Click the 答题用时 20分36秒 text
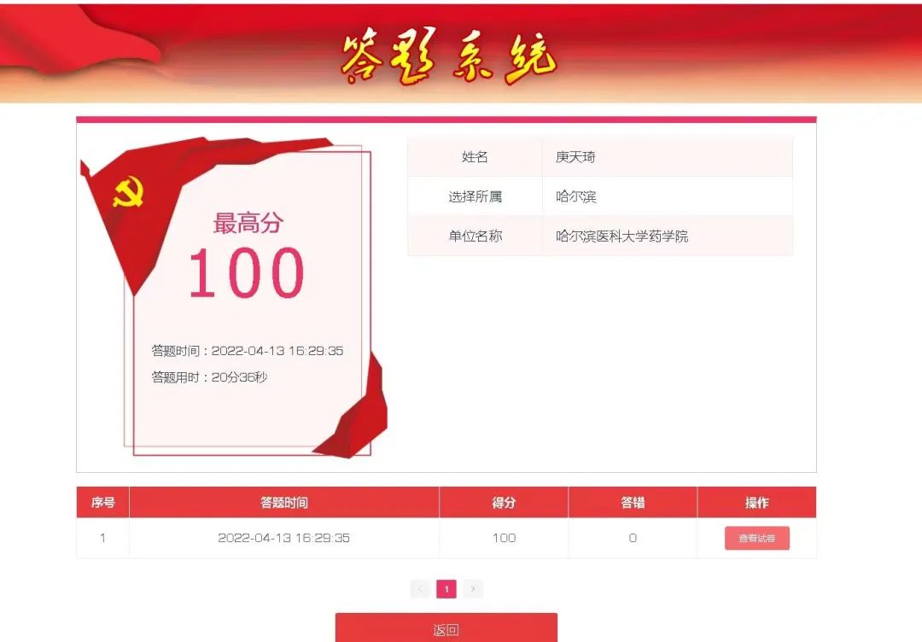Image resolution: width=922 pixels, height=642 pixels. (209, 377)
